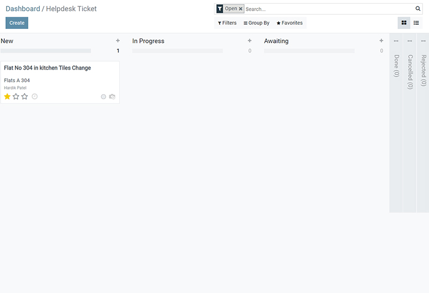Open the Filters dropdown
This screenshot has width=429, height=293.
(x=227, y=23)
